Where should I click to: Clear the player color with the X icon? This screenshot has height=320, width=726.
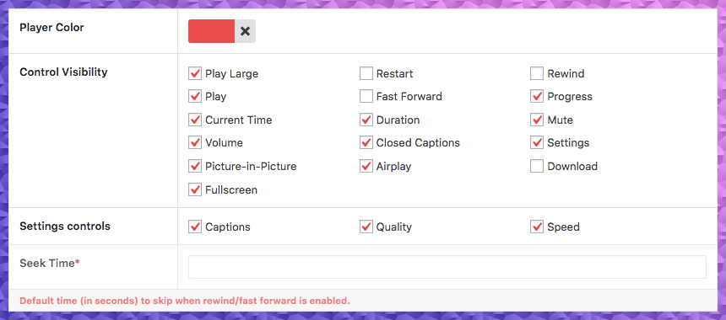click(246, 31)
